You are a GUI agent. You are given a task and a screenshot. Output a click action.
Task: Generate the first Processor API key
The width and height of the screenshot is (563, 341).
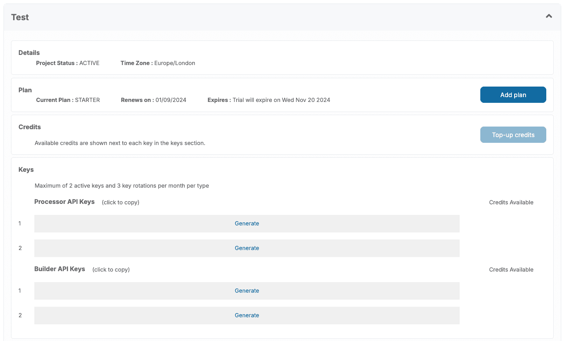247,224
